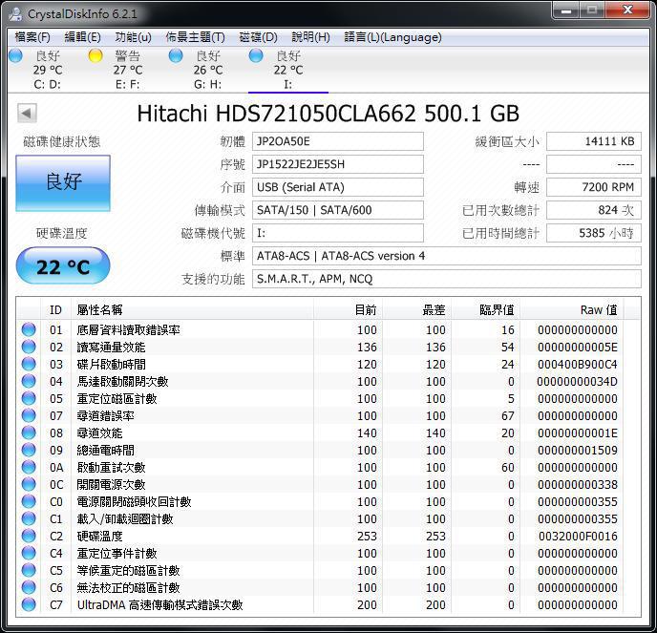This screenshot has height=633, width=657.
Task: Click raw value 0032000F0016
Action: (578, 536)
